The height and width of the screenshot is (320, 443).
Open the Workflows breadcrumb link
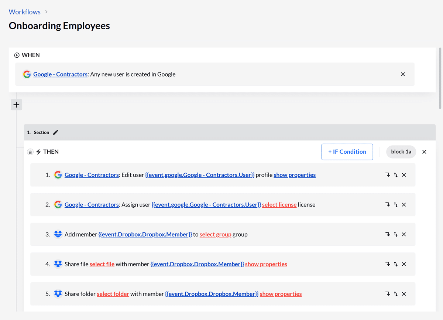[x=25, y=12]
